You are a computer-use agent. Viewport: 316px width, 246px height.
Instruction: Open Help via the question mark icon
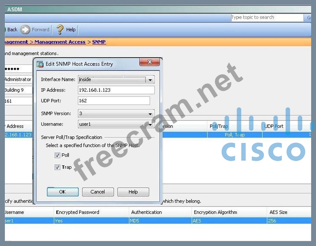(60, 29)
